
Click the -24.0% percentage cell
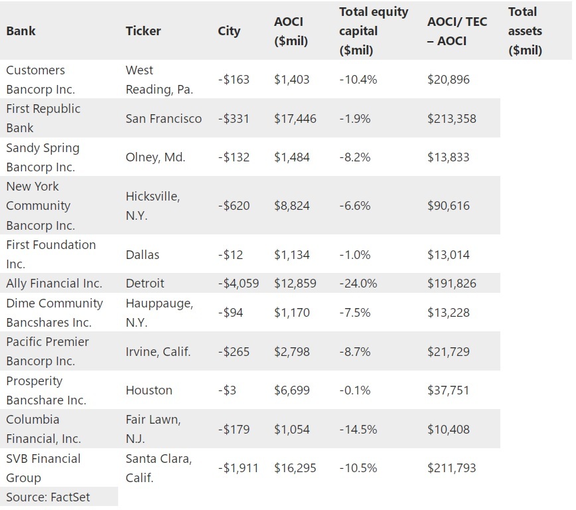(358, 284)
